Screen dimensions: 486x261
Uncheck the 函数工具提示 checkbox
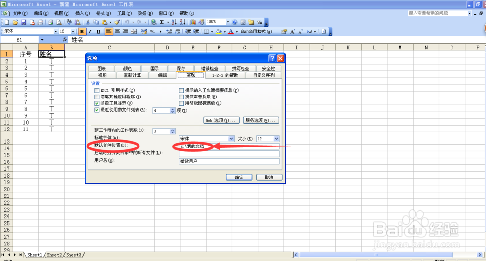(x=97, y=103)
